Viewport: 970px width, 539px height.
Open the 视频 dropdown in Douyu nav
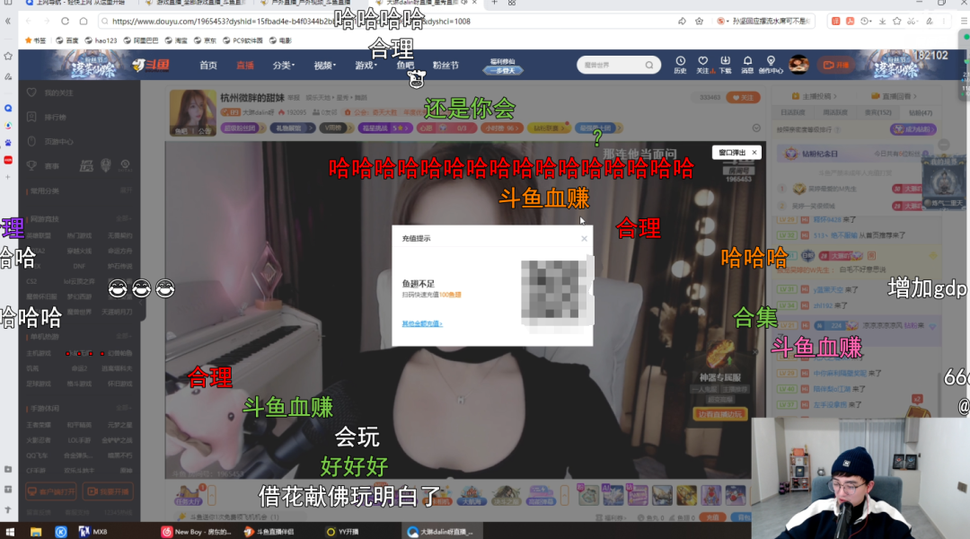pyautogui.click(x=324, y=65)
